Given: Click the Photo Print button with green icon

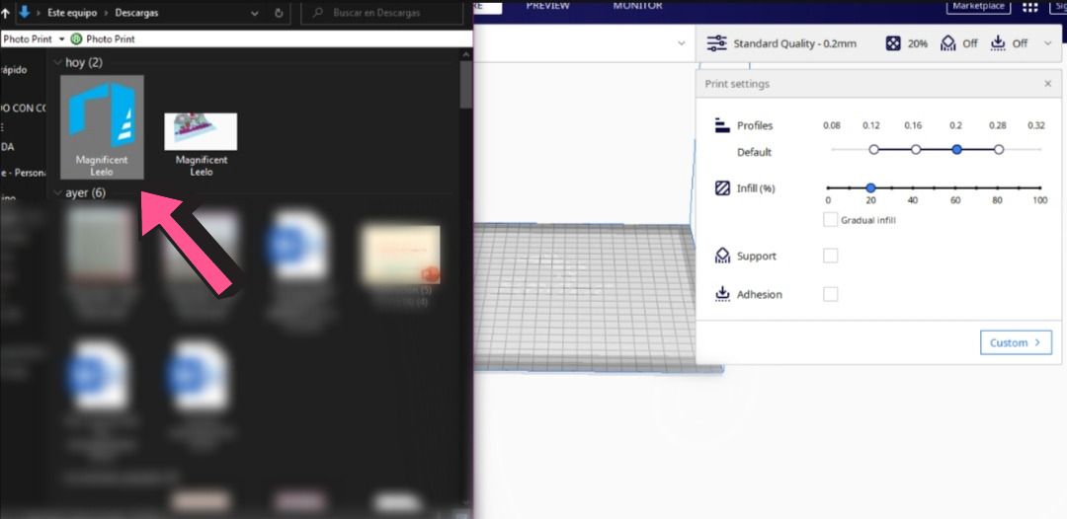Looking at the screenshot, I should coord(103,38).
